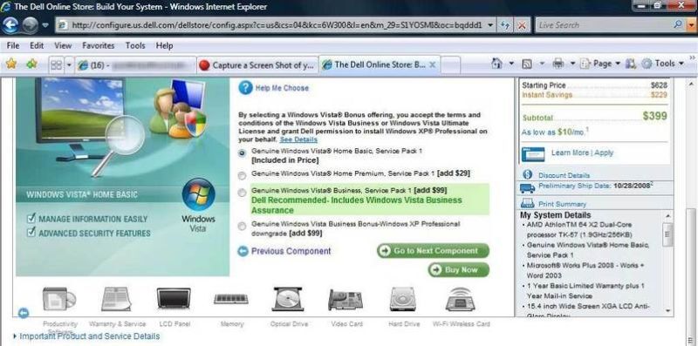The image size is (698, 346).
Task: Click the browser Forward arrow button
Action: [30, 25]
